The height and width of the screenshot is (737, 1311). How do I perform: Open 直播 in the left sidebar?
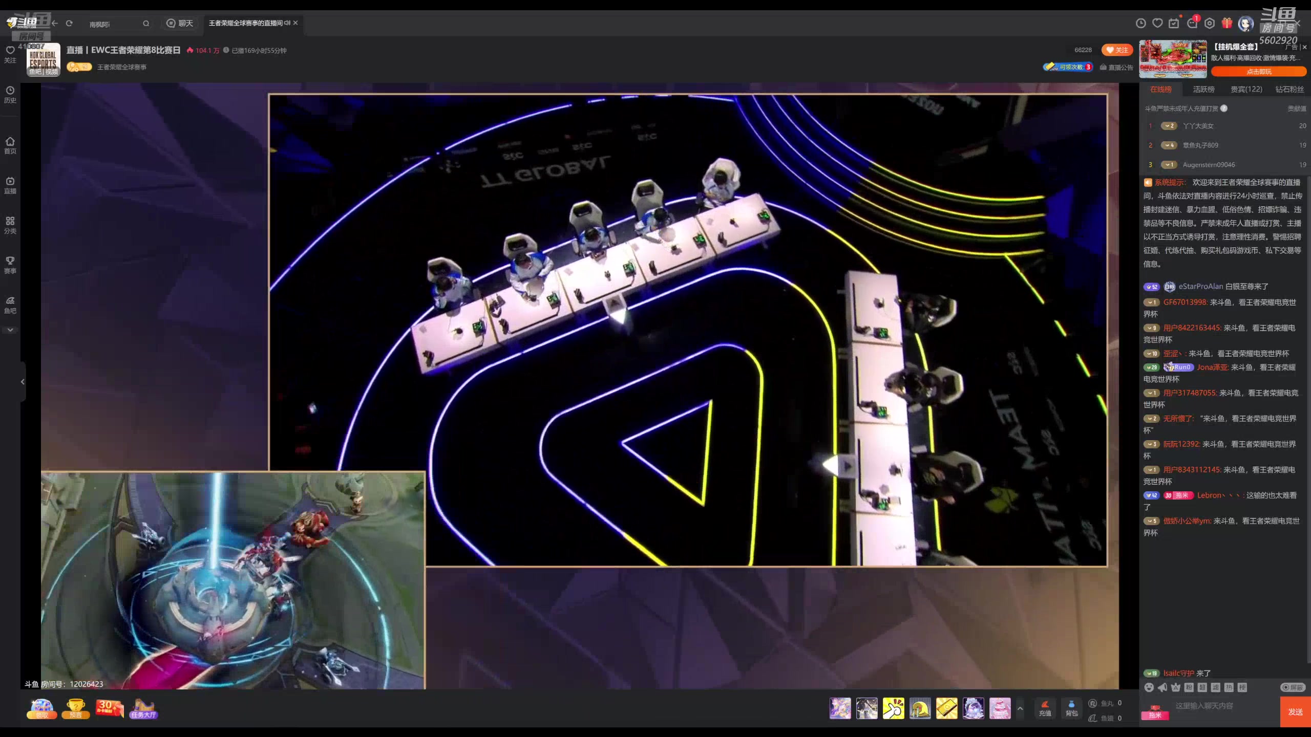tap(10, 185)
